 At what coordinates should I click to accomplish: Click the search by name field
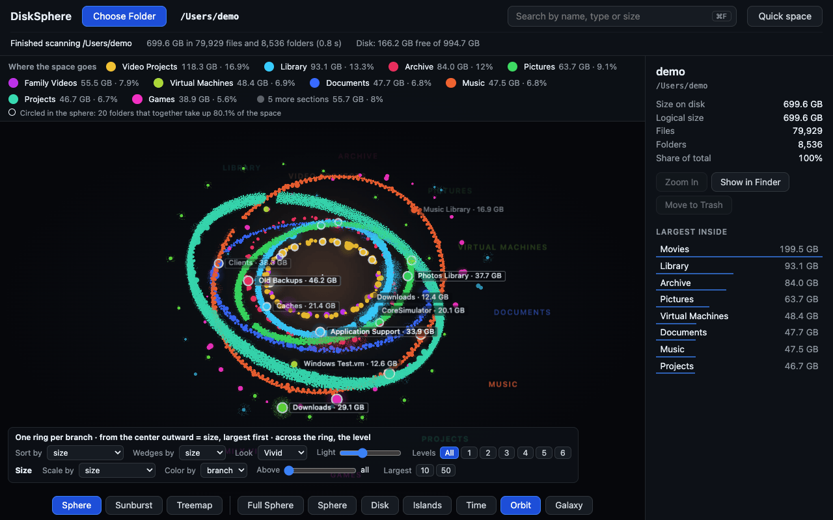coord(622,16)
